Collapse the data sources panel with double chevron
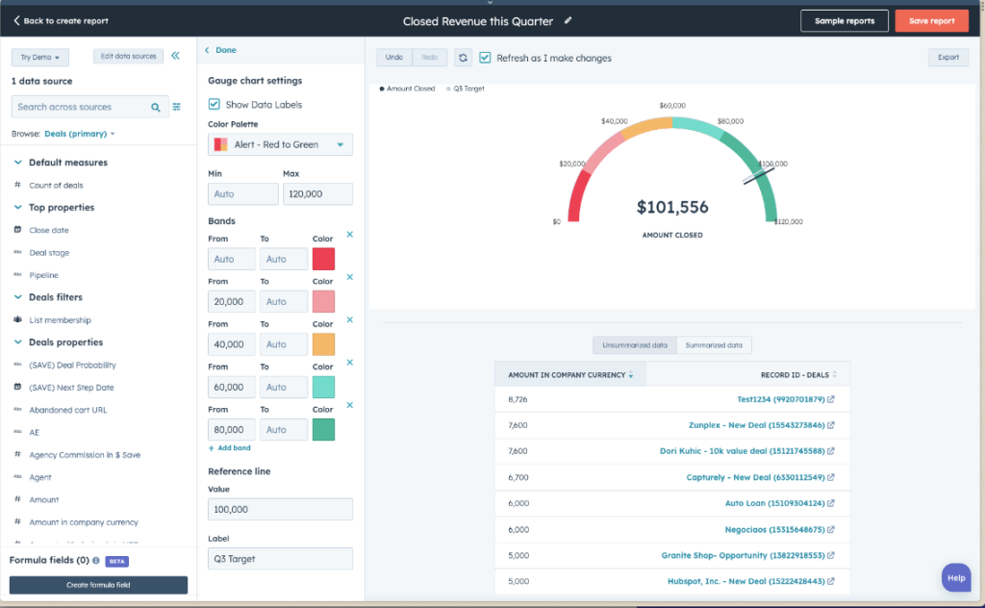 (x=175, y=57)
